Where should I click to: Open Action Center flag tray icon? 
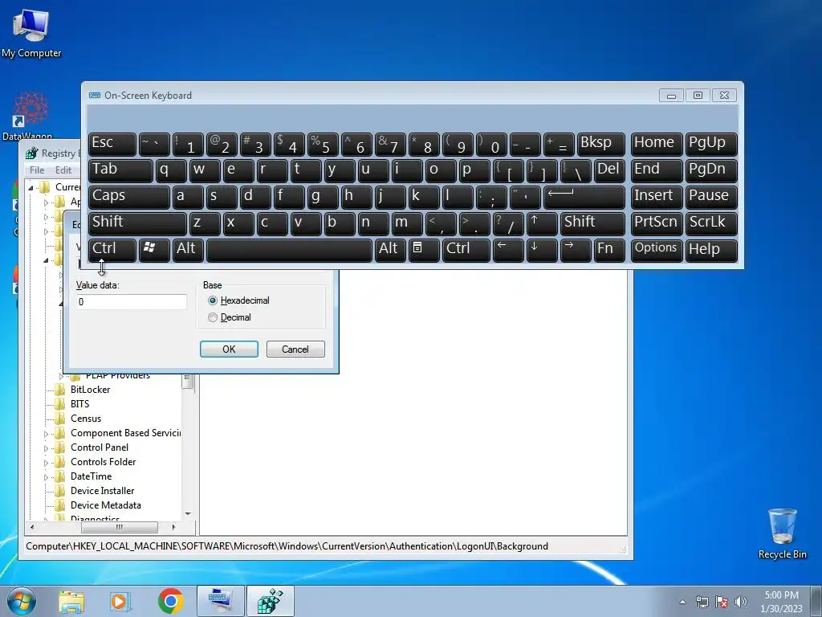click(x=722, y=602)
